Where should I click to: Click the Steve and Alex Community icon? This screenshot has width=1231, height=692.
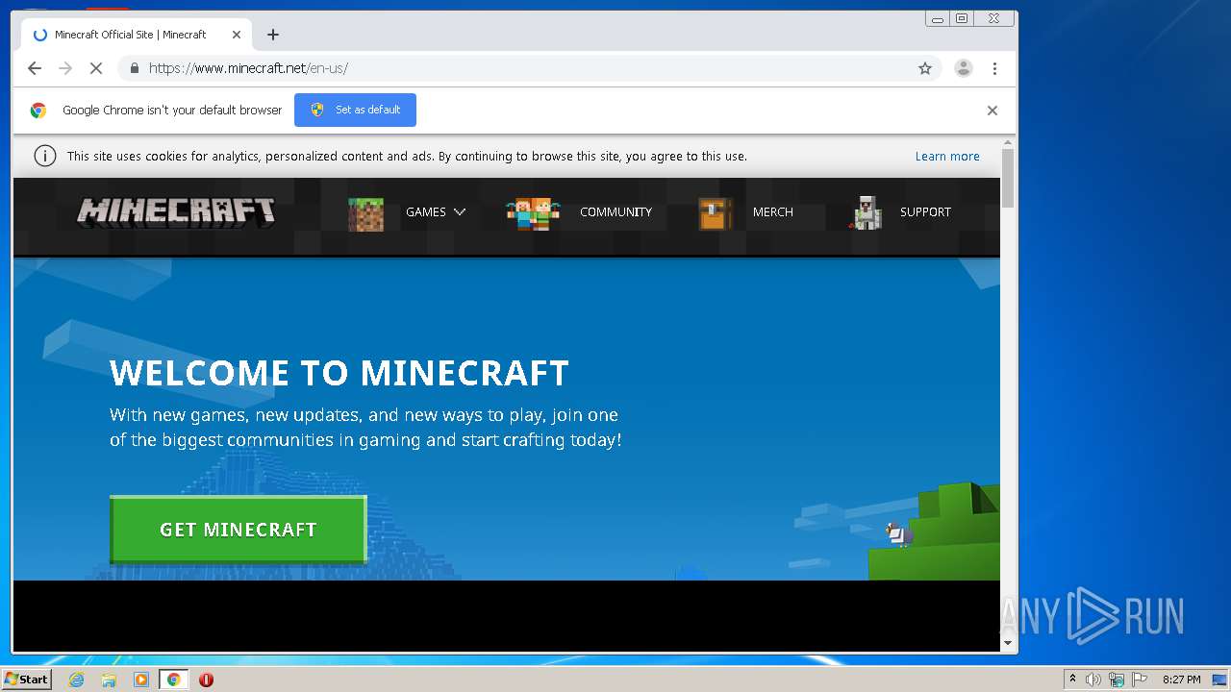click(x=533, y=213)
